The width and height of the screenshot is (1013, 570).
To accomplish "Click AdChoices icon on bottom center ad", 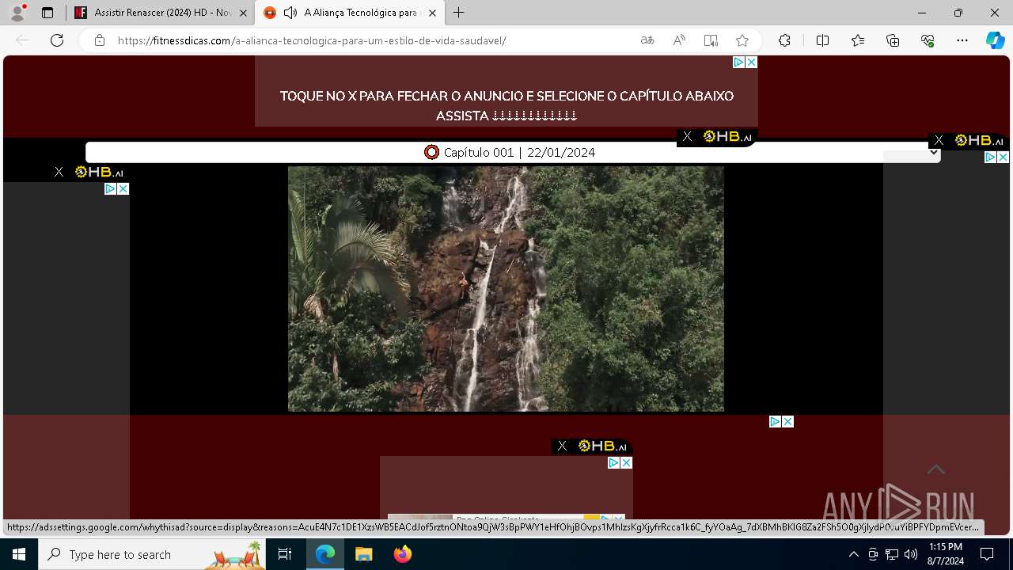I will pyautogui.click(x=613, y=462).
